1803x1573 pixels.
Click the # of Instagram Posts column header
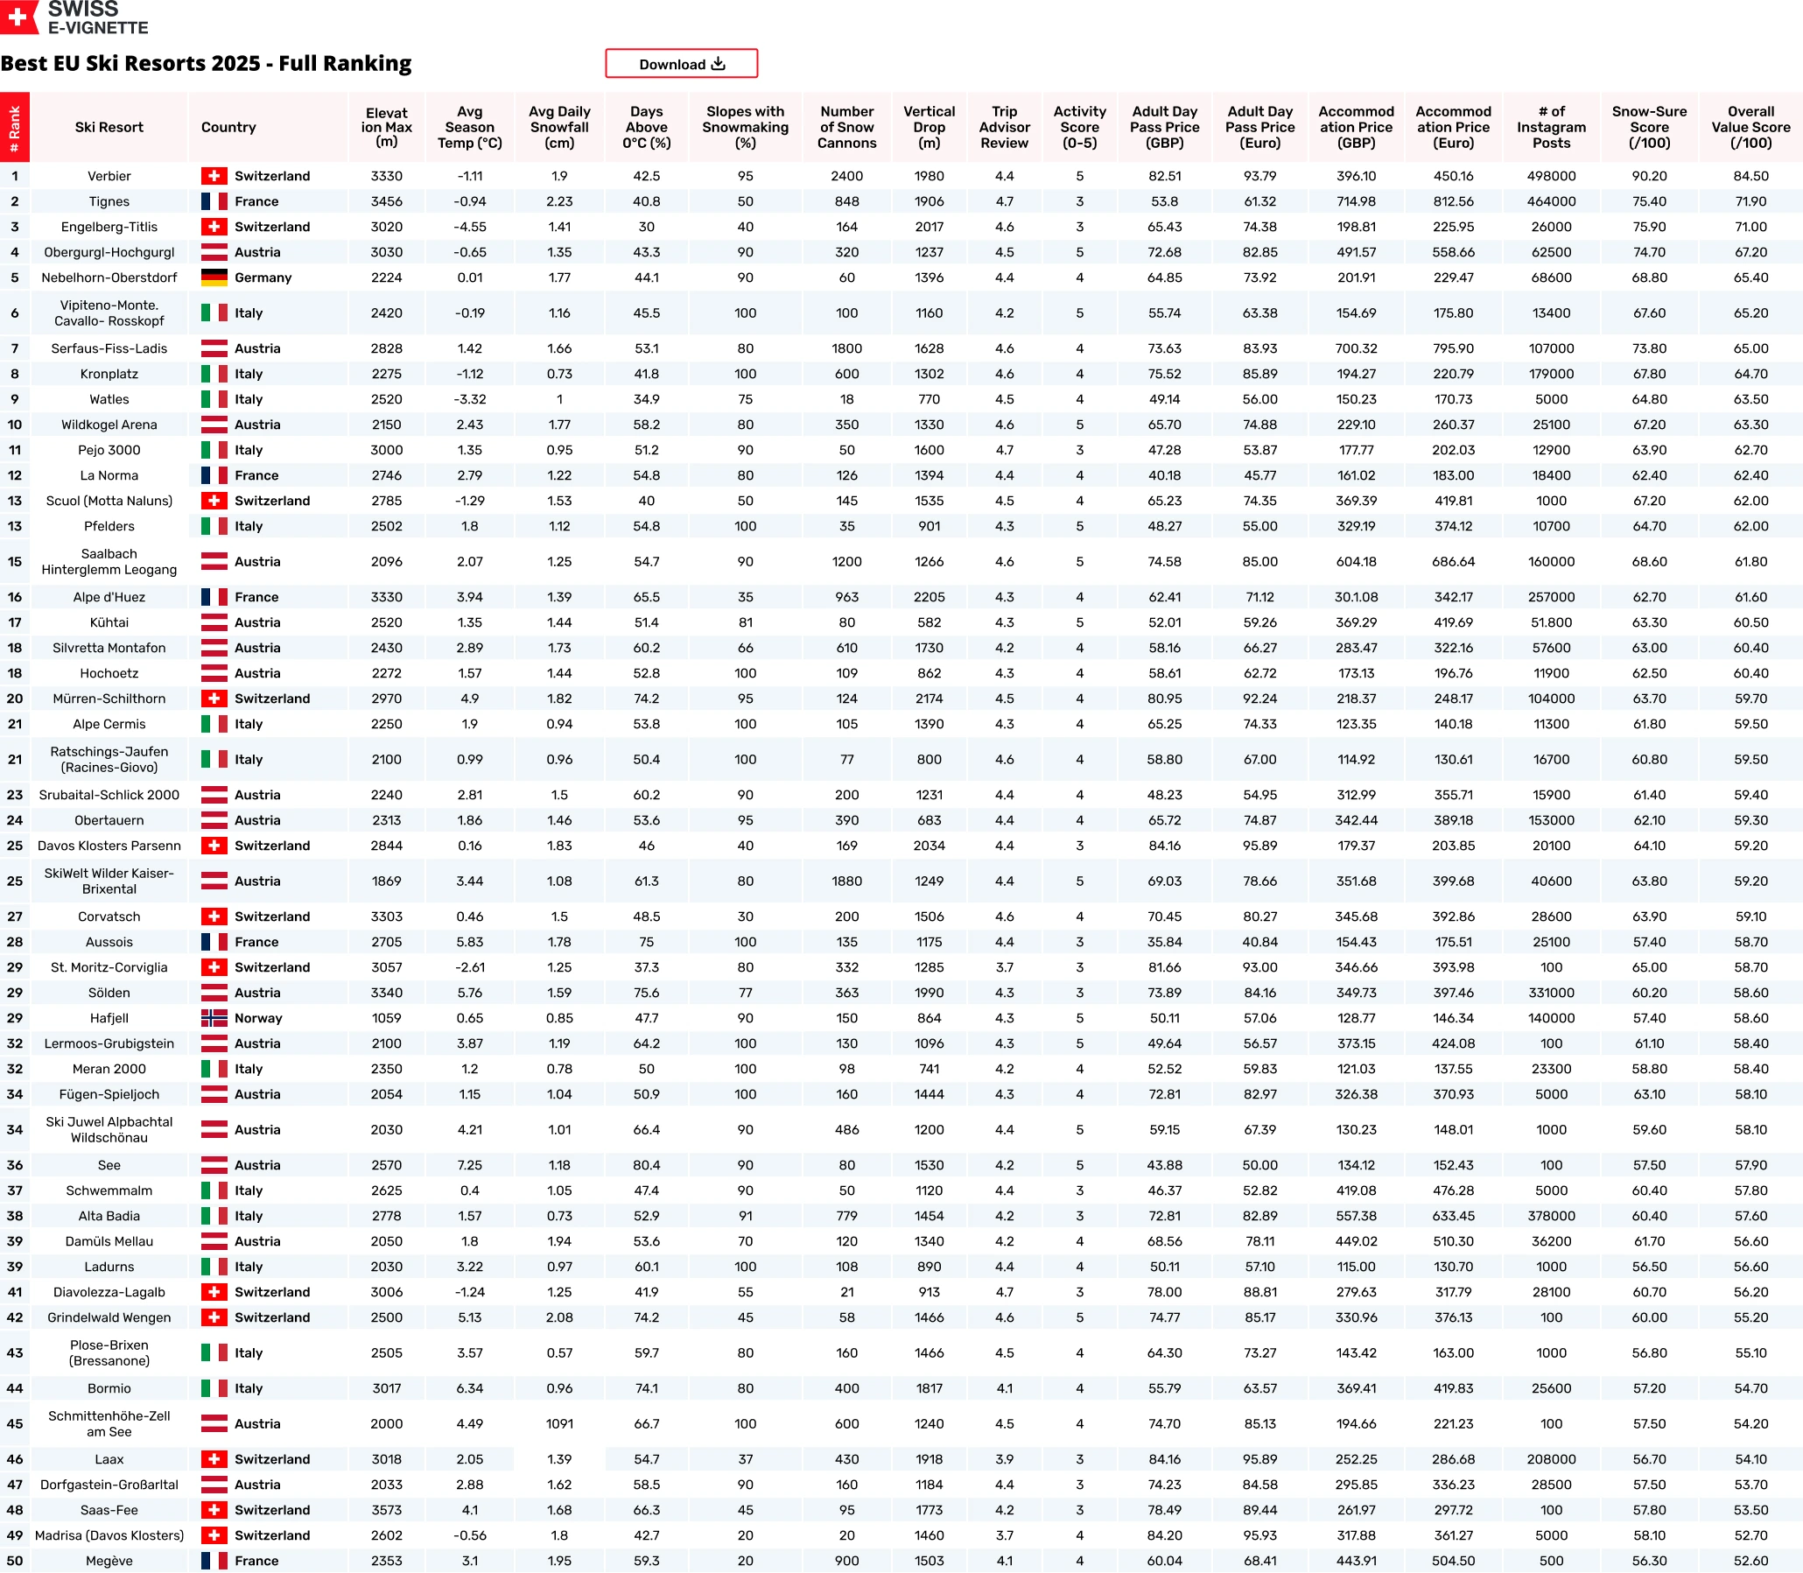point(1551,126)
